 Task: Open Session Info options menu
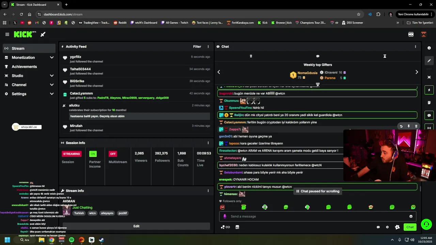tap(208, 143)
